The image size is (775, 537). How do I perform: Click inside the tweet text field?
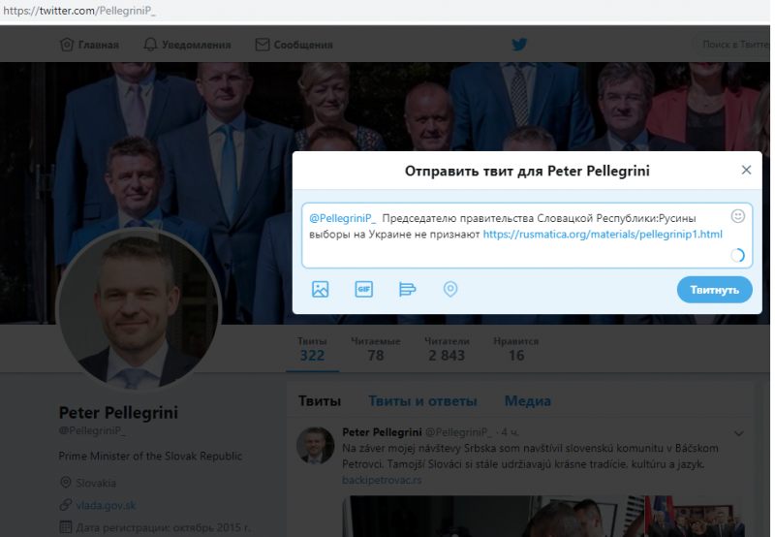[527, 236]
